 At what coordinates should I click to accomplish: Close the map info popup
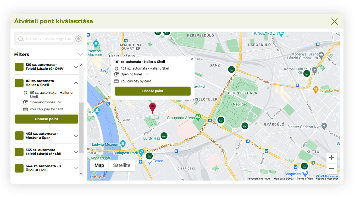(x=192, y=59)
